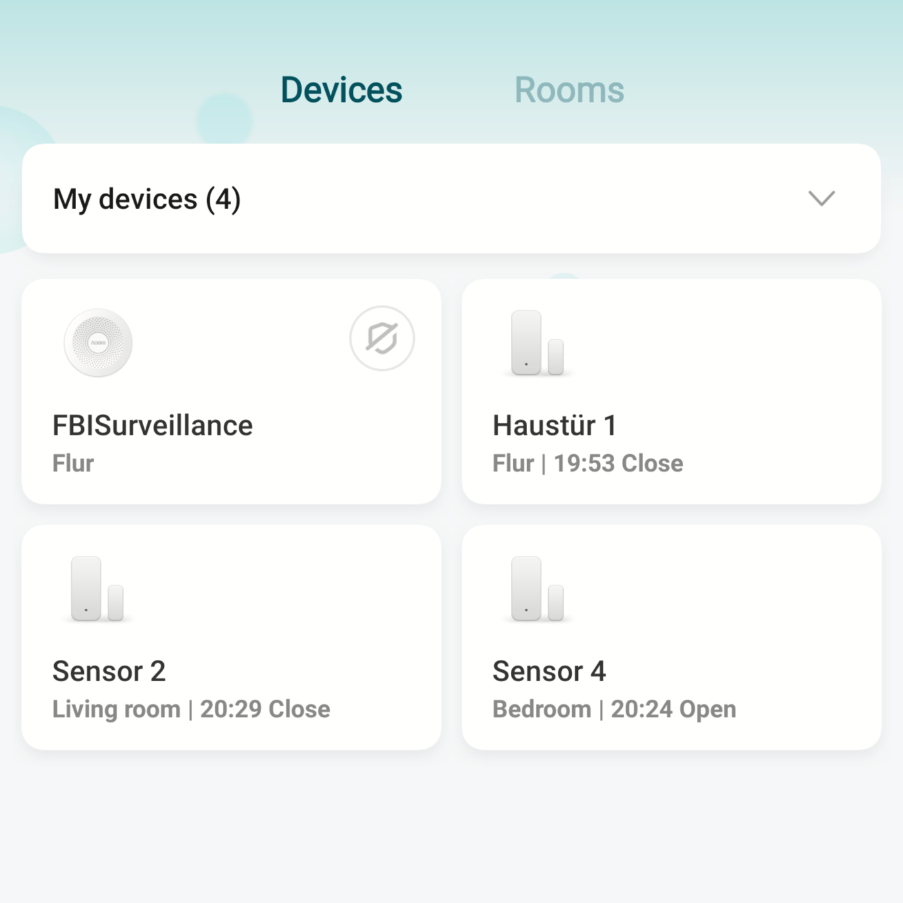
Task: Switch to the Rooms tab
Action: tap(569, 90)
